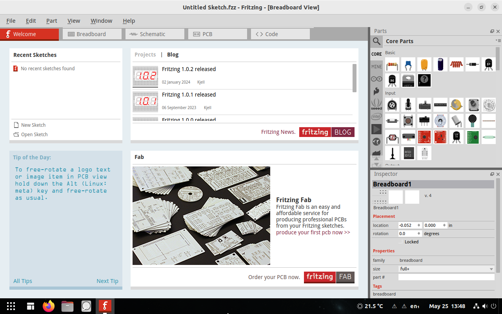Image resolution: width=502 pixels, height=314 pixels.
Task: Show the Projects list tab
Action: tap(145, 55)
